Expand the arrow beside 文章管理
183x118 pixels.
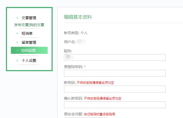(x=17, y=18)
